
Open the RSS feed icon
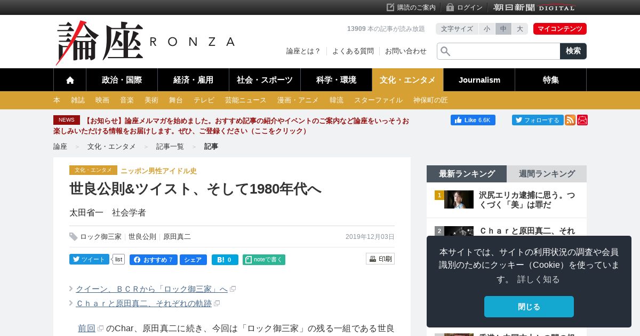(x=570, y=120)
